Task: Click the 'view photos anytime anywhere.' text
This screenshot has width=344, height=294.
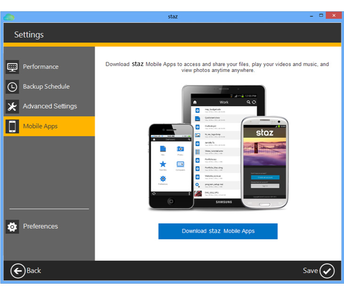Action: pos(218,70)
